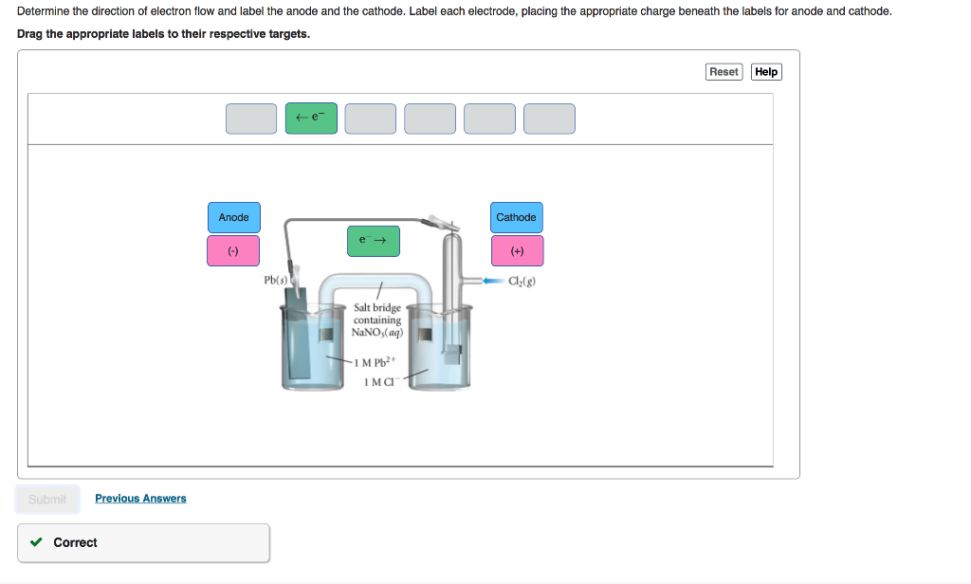Open Help for this question

pos(766,71)
